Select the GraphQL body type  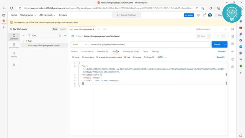(x=149, y=57)
